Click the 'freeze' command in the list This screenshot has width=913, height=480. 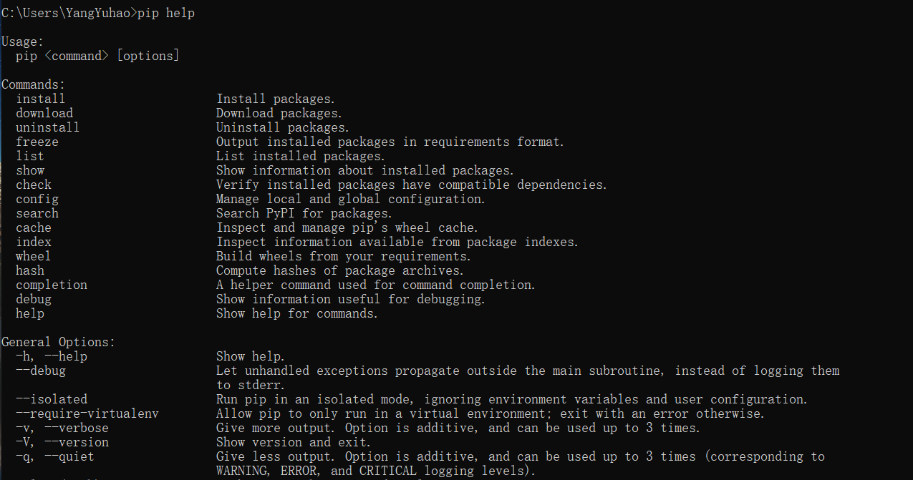[37, 142]
